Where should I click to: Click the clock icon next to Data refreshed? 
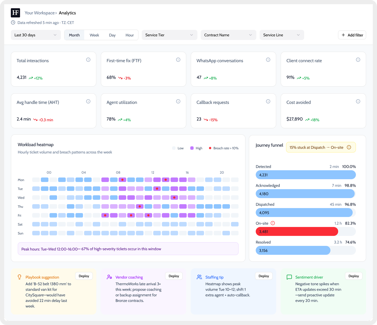[13, 23]
